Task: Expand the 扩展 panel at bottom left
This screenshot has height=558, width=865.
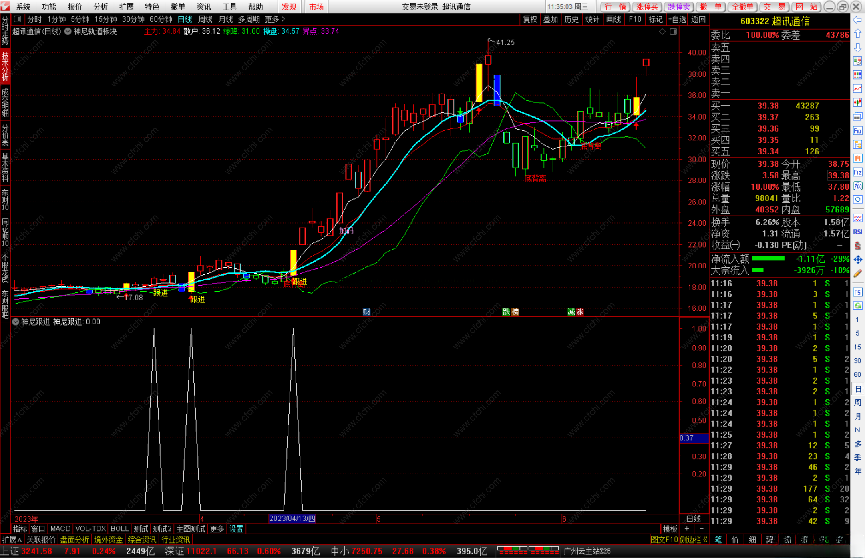Action: (x=12, y=540)
